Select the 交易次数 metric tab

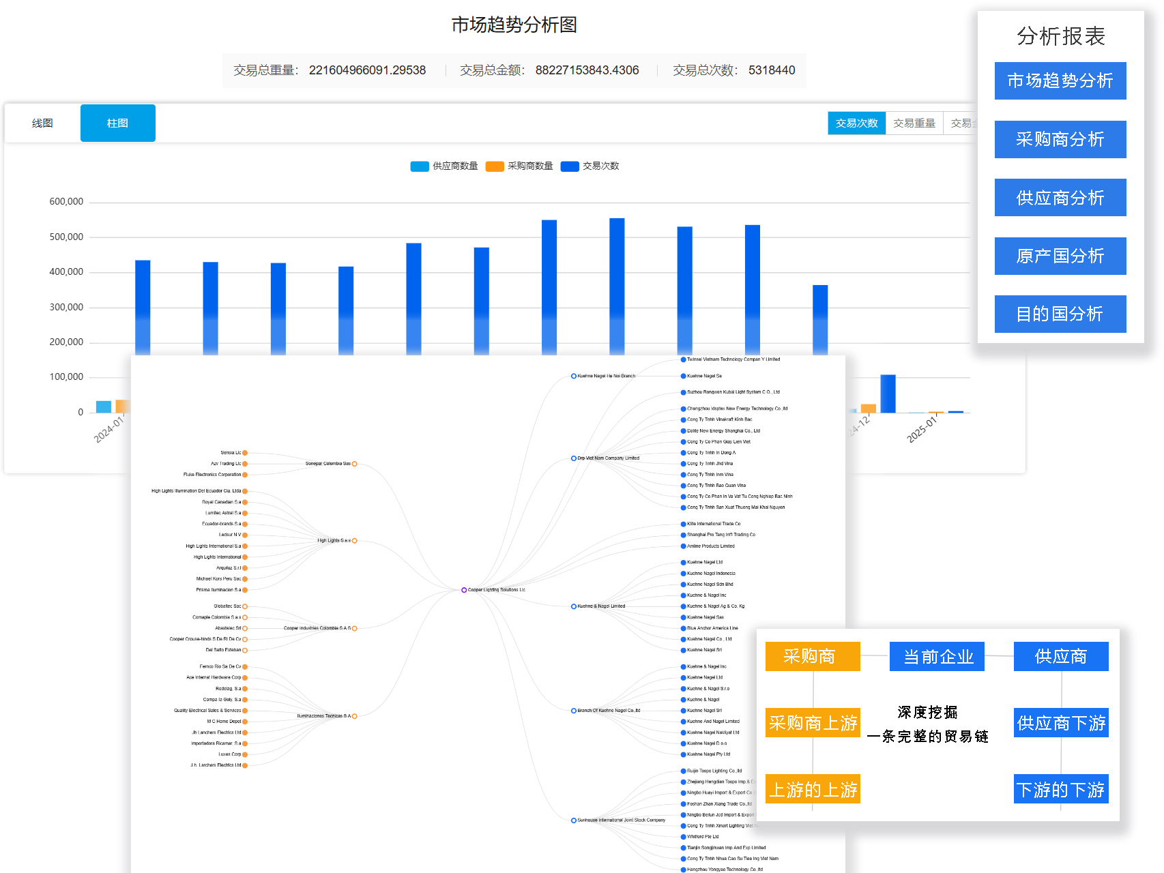(x=856, y=123)
